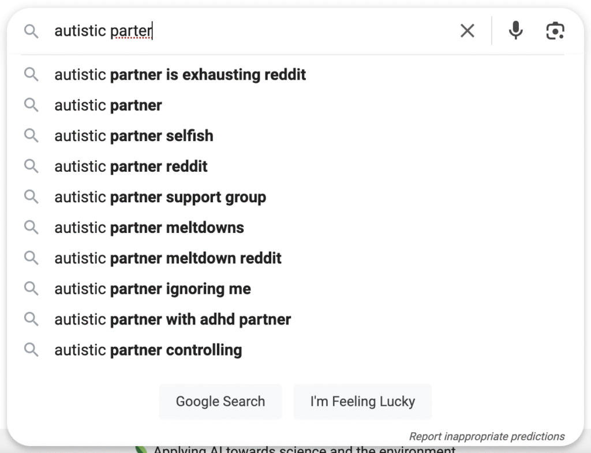
Task: Pick the "autistic partner selfish" suggestion text
Action: click(133, 136)
